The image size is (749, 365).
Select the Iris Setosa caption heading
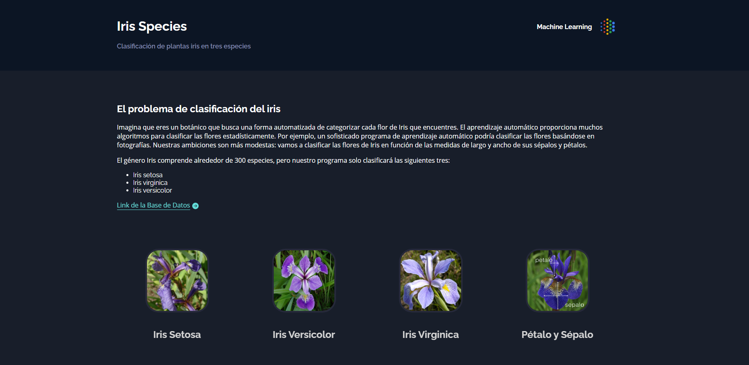(177, 334)
